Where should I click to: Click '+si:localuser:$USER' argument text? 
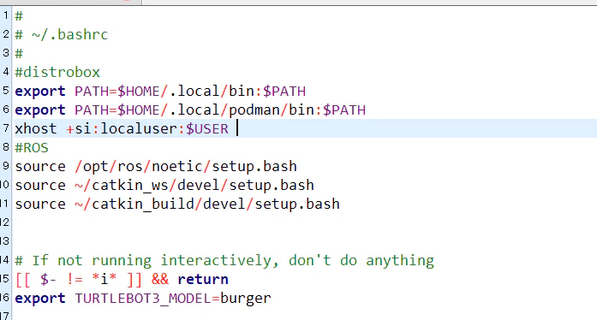point(147,128)
